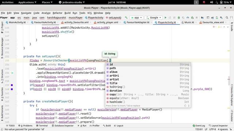Switch to activity_player.xml tab
This screenshot has height=131, width=234.
coord(107,22)
